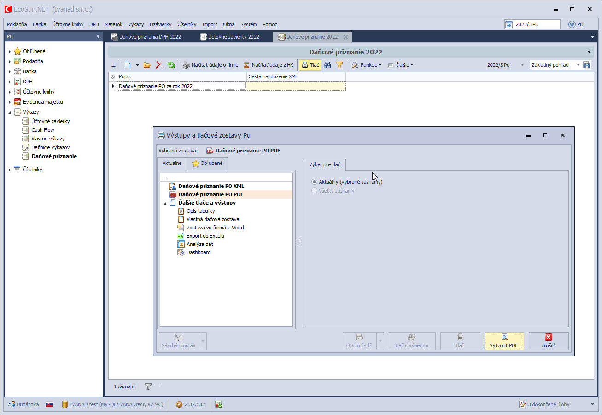Image resolution: width=602 pixels, height=415 pixels.
Task: Select Daňové priznanie PO XML report
Action: pyautogui.click(x=211, y=186)
